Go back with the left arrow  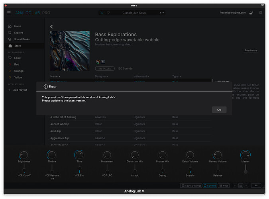tap(51, 27)
